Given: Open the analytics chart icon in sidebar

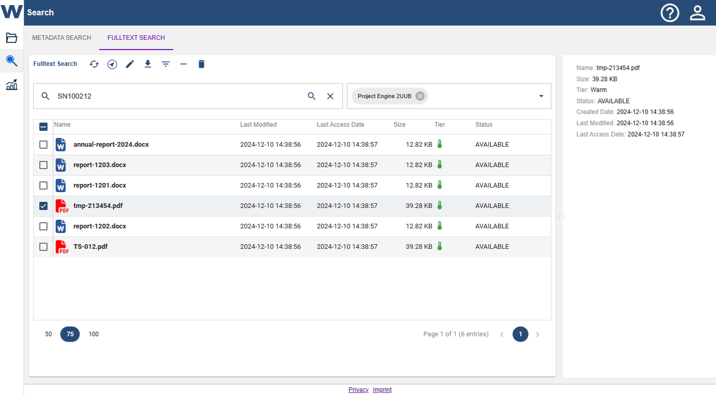Looking at the screenshot, I should coord(12,85).
